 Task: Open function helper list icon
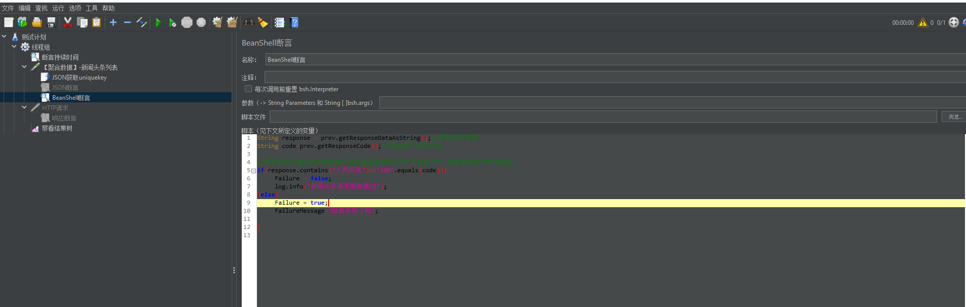[x=279, y=22]
